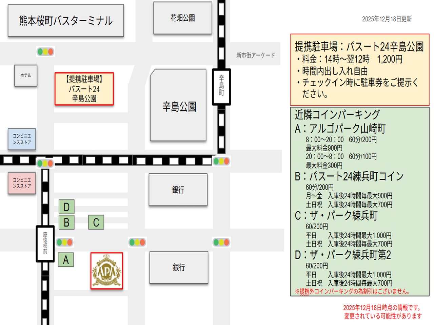Screen dimensions: 434x325
Task: Select parking marker B on the map
Action: click(x=66, y=223)
